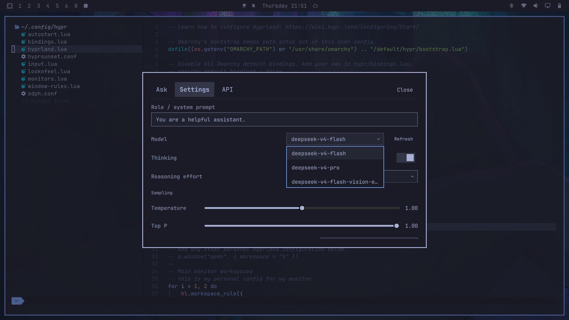Open looknfeel.lua in the file tree
This screenshot has height=320, width=569.
click(49, 71)
